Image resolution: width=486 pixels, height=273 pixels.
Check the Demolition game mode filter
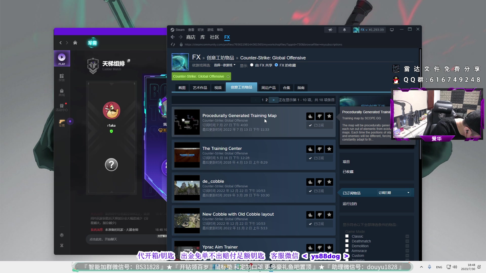pos(347,246)
